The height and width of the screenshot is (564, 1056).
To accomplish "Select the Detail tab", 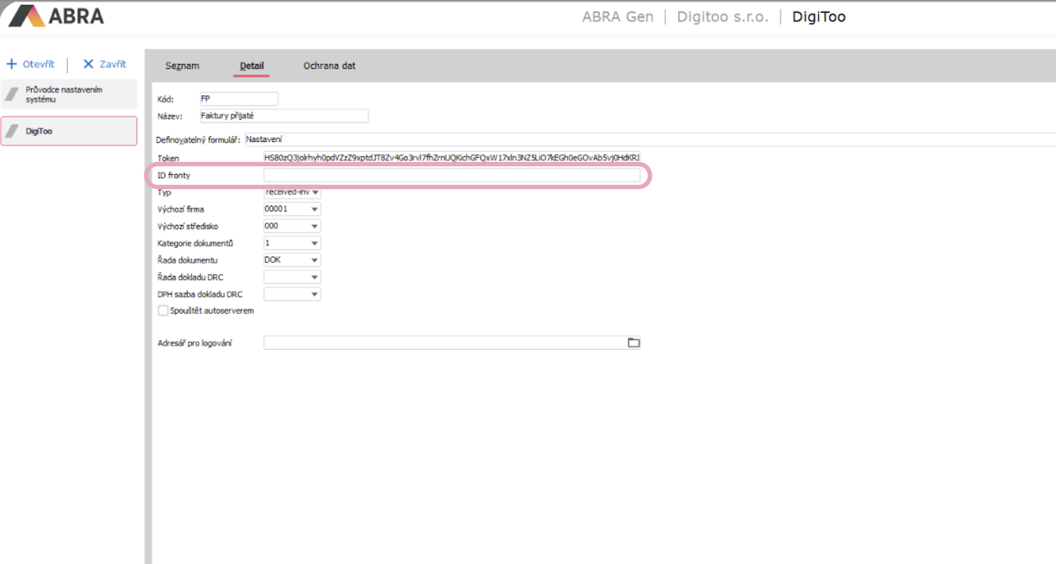I will 251,66.
